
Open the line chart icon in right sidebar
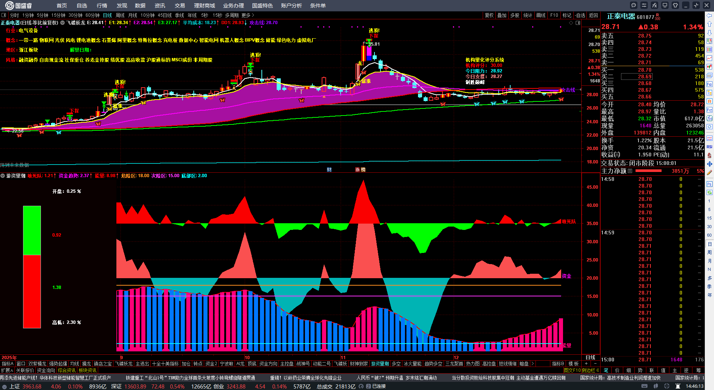pyautogui.click(x=710, y=58)
